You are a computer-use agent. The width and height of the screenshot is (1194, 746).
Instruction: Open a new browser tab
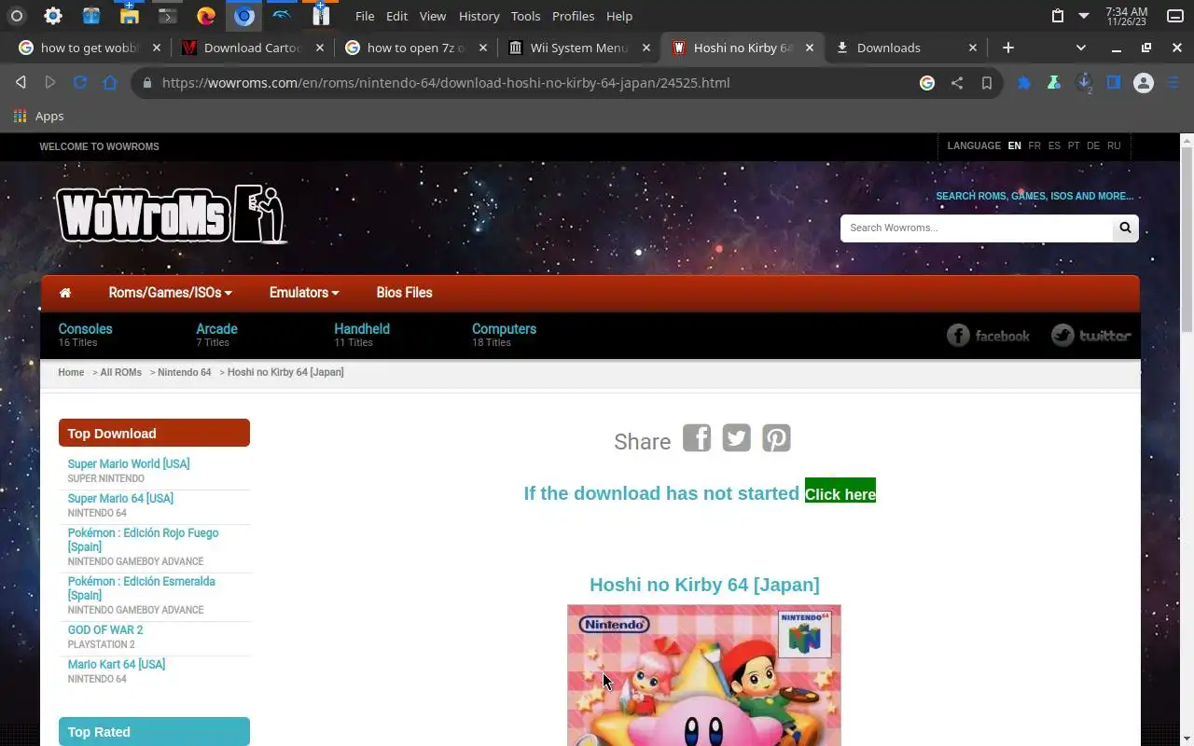[x=1008, y=48]
